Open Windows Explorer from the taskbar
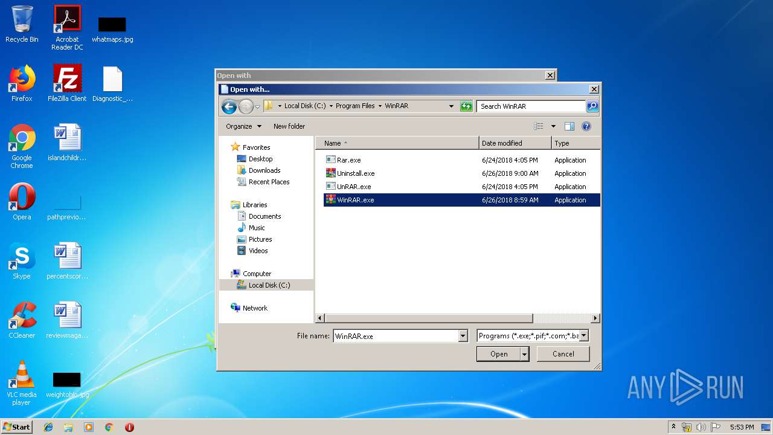The height and width of the screenshot is (435, 773). pyautogui.click(x=68, y=427)
